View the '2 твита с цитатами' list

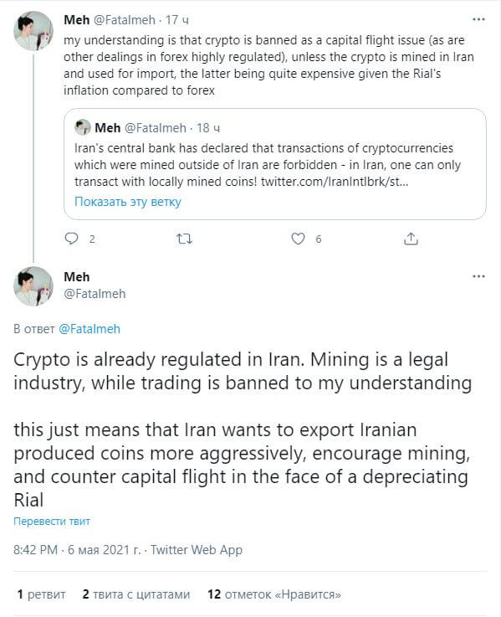tap(136, 594)
